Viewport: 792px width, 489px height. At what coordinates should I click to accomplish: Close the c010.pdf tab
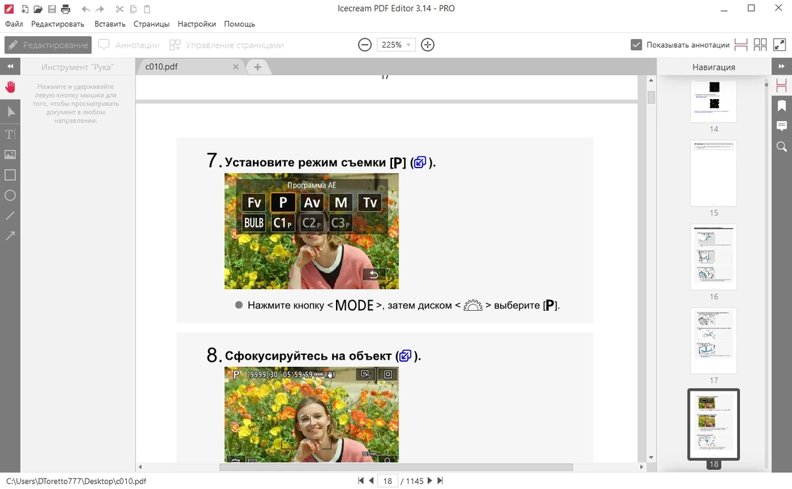[x=236, y=67]
